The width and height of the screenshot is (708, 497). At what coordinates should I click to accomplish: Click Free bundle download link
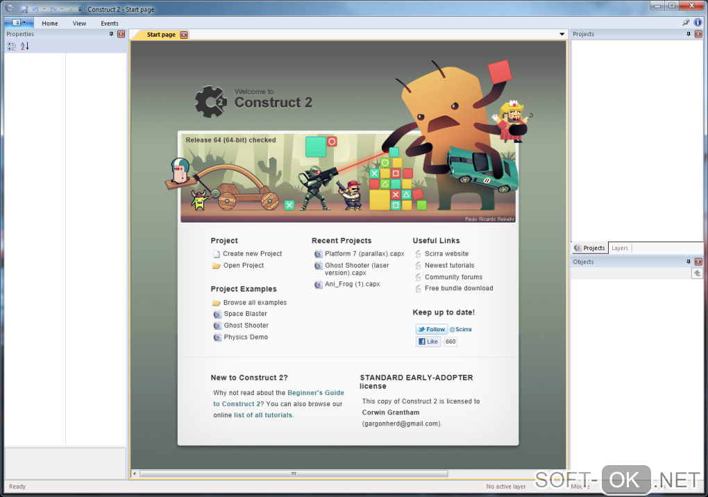pyautogui.click(x=459, y=288)
